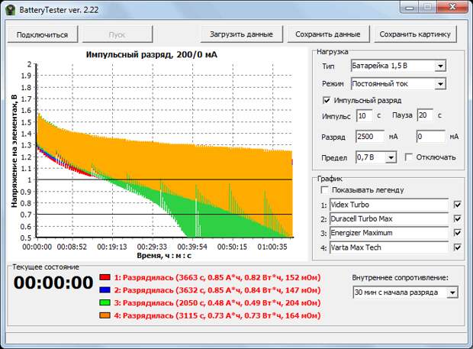Click result text '3: Разрядилась (2050 с'

[x=159, y=303]
